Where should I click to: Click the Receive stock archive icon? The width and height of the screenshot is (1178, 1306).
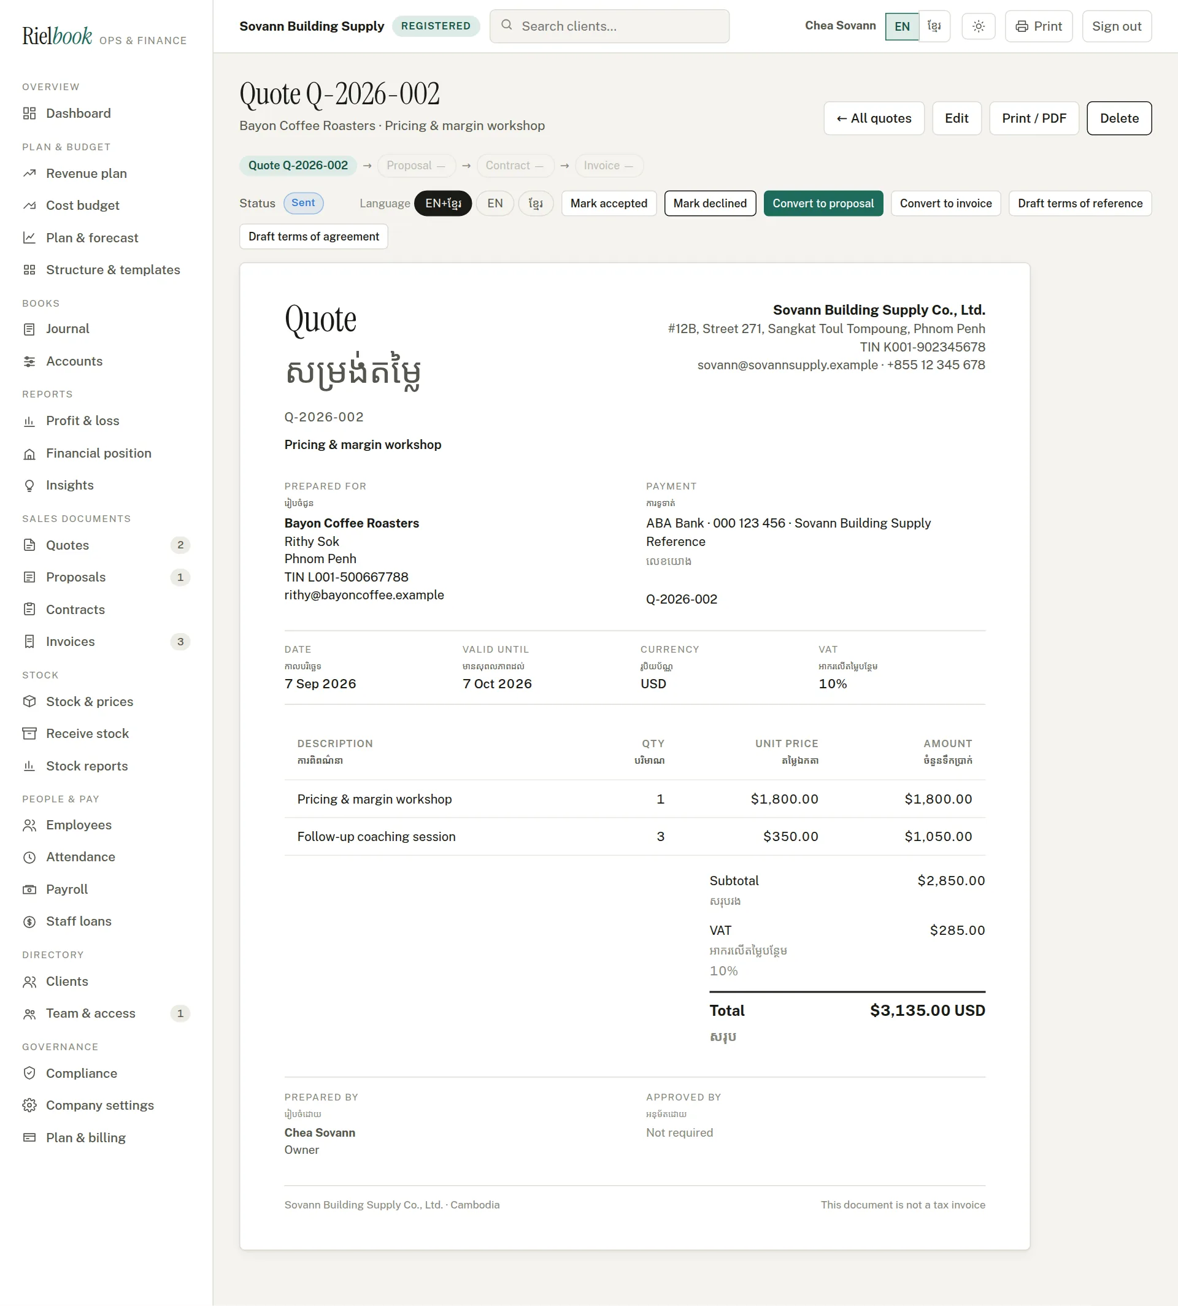tap(29, 733)
